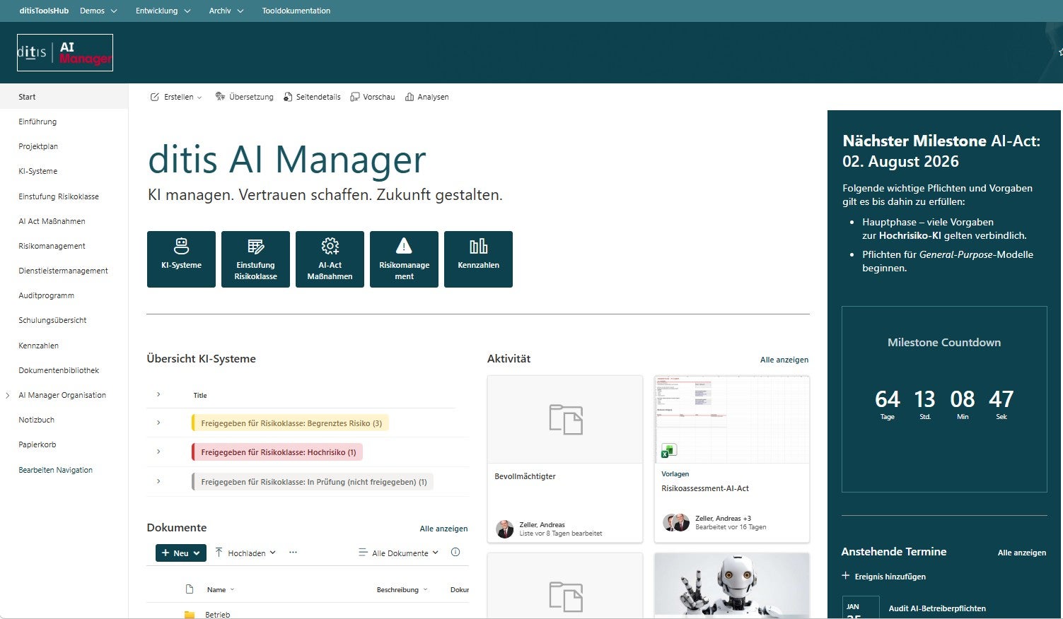Open the Neu dropdown in Dokumente

click(181, 553)
